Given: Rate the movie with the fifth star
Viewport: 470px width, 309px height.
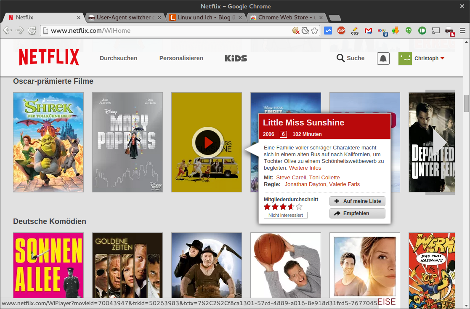Looking at the screenshot, I should point(299,207).
